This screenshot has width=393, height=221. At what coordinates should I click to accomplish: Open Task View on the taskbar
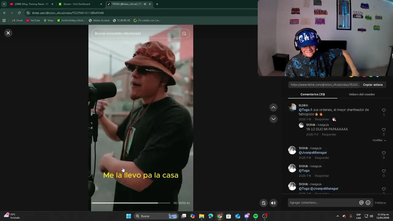[184, 216]
